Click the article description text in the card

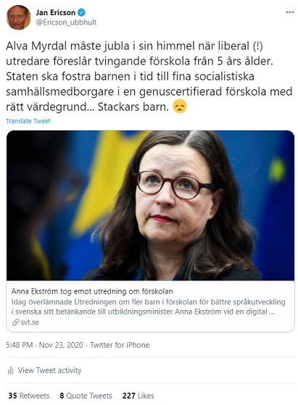tap(149, 306)
